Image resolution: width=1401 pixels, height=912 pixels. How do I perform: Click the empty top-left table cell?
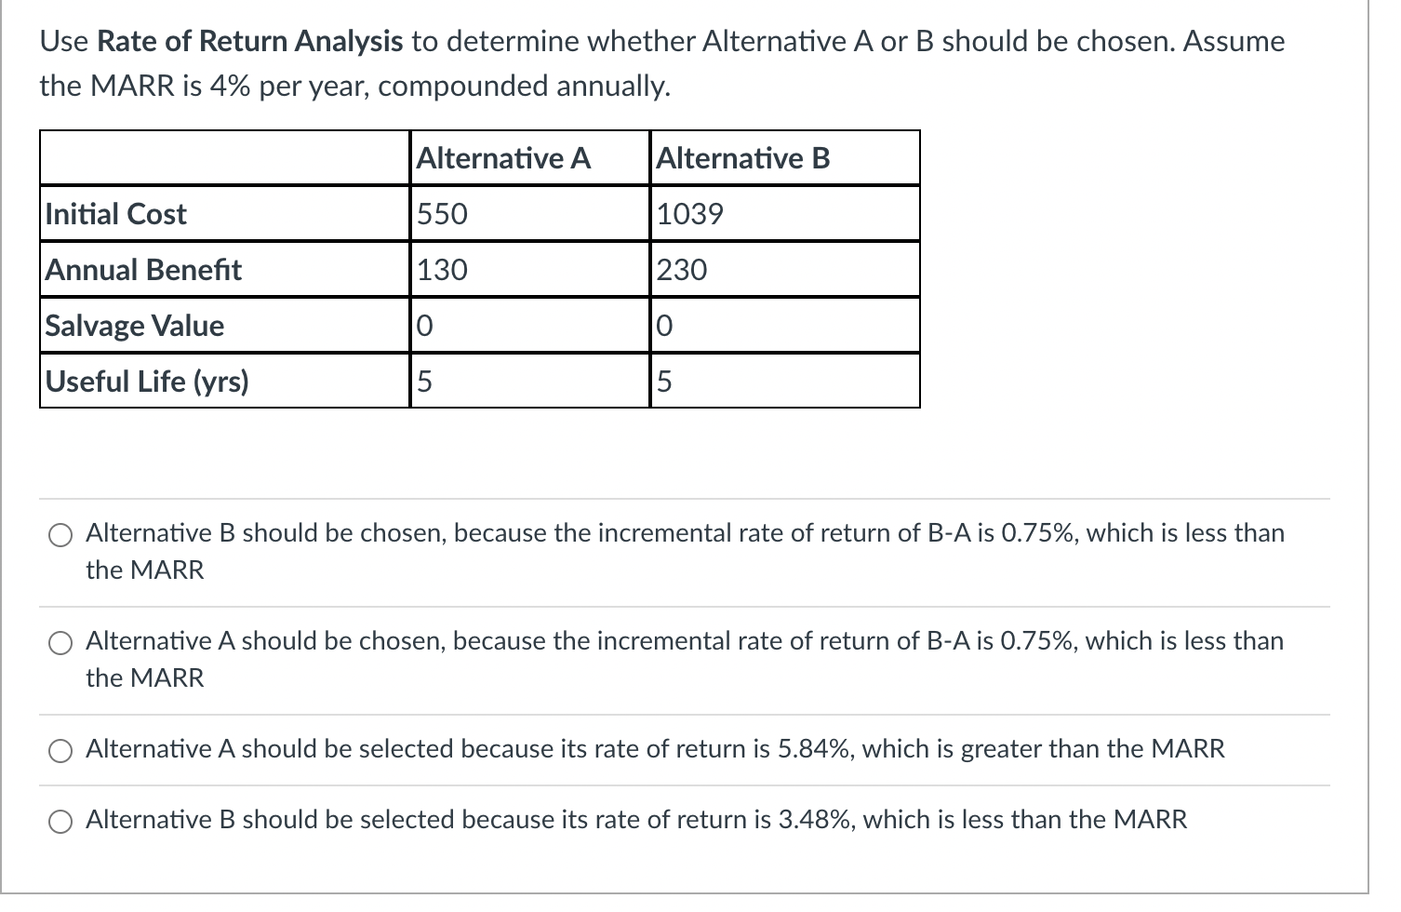coord(223,156)
